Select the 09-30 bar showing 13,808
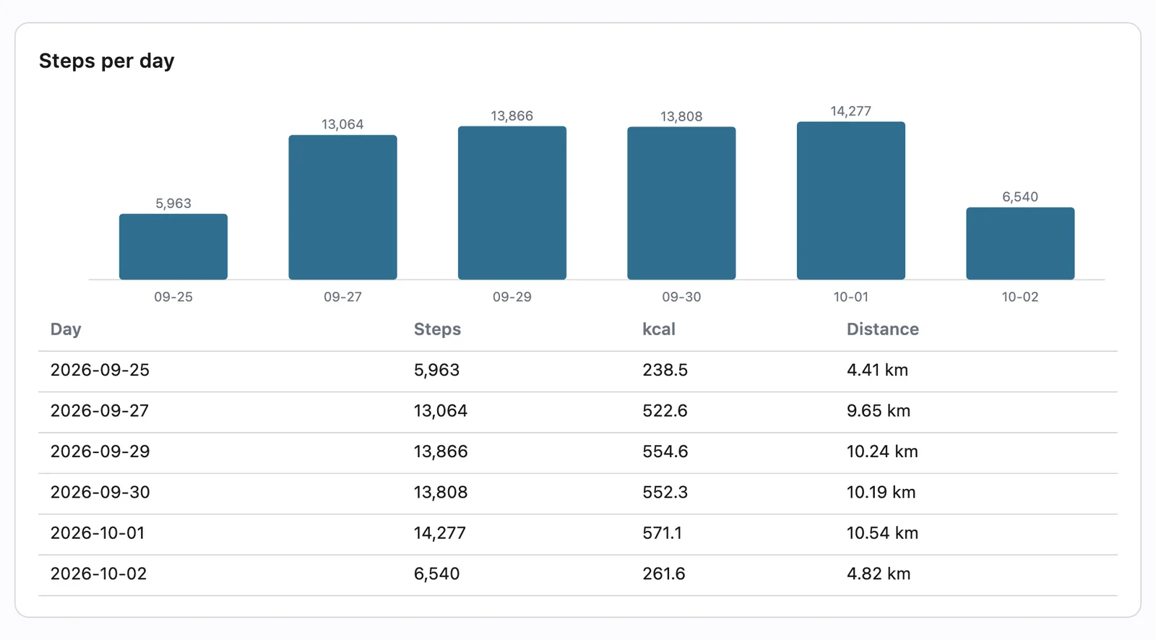This screenshot has width=1156, height=640. [681, 203]
